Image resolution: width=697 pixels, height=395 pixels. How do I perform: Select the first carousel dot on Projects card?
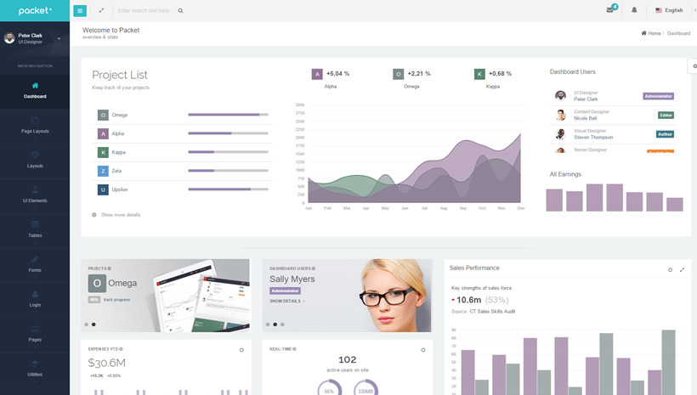(x=86, y=324)
